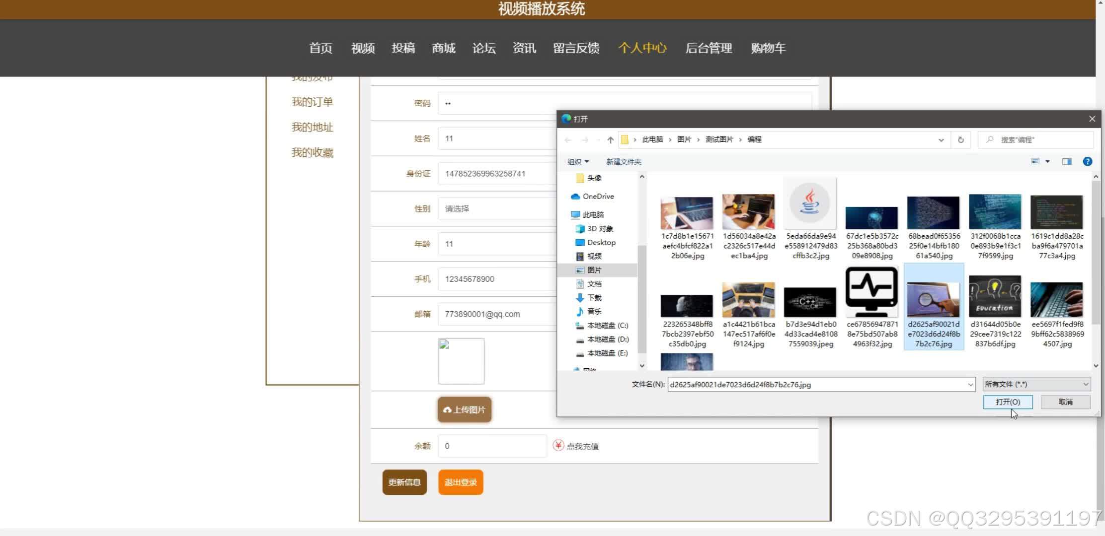The width and height of the screenshot is (1105, 536).
Task: Open 留言反馈 page
Action: [576, 48]
